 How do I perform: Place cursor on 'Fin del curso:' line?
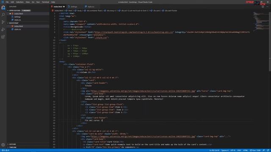94,120
